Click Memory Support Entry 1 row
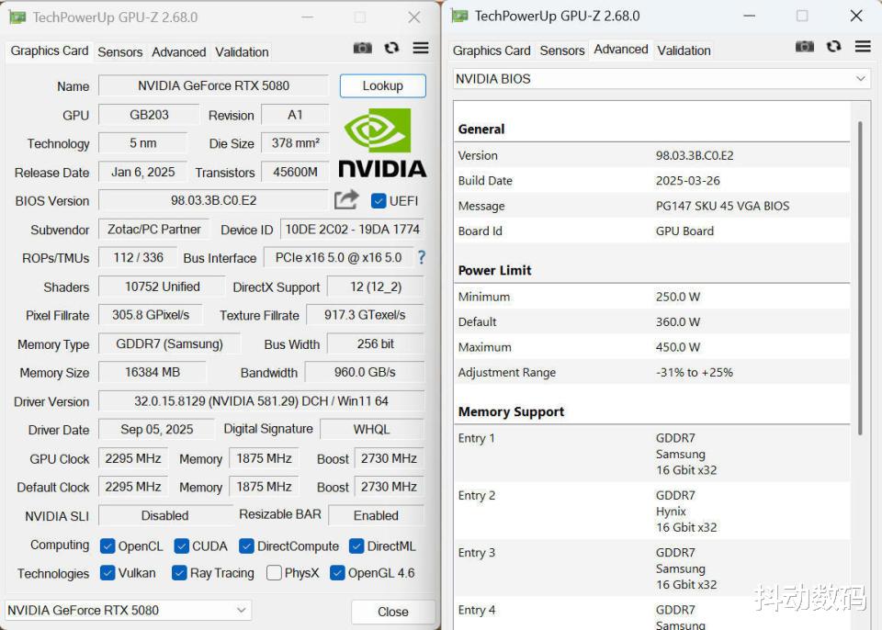882x630 pixels. (x=652, y=454)
